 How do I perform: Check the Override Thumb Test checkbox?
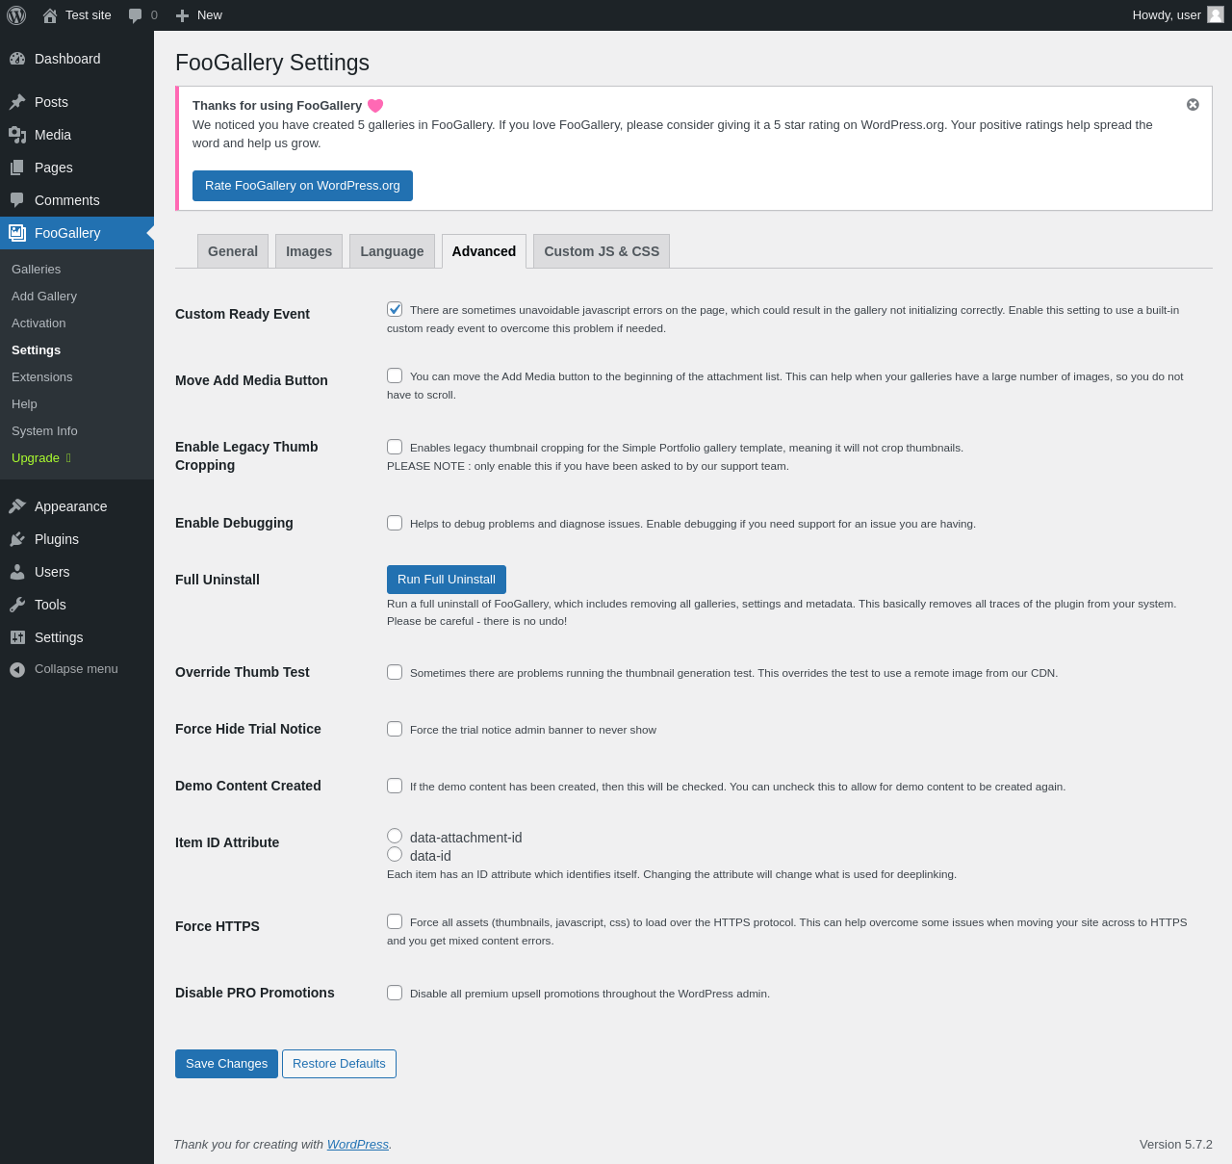click(395, 672)
